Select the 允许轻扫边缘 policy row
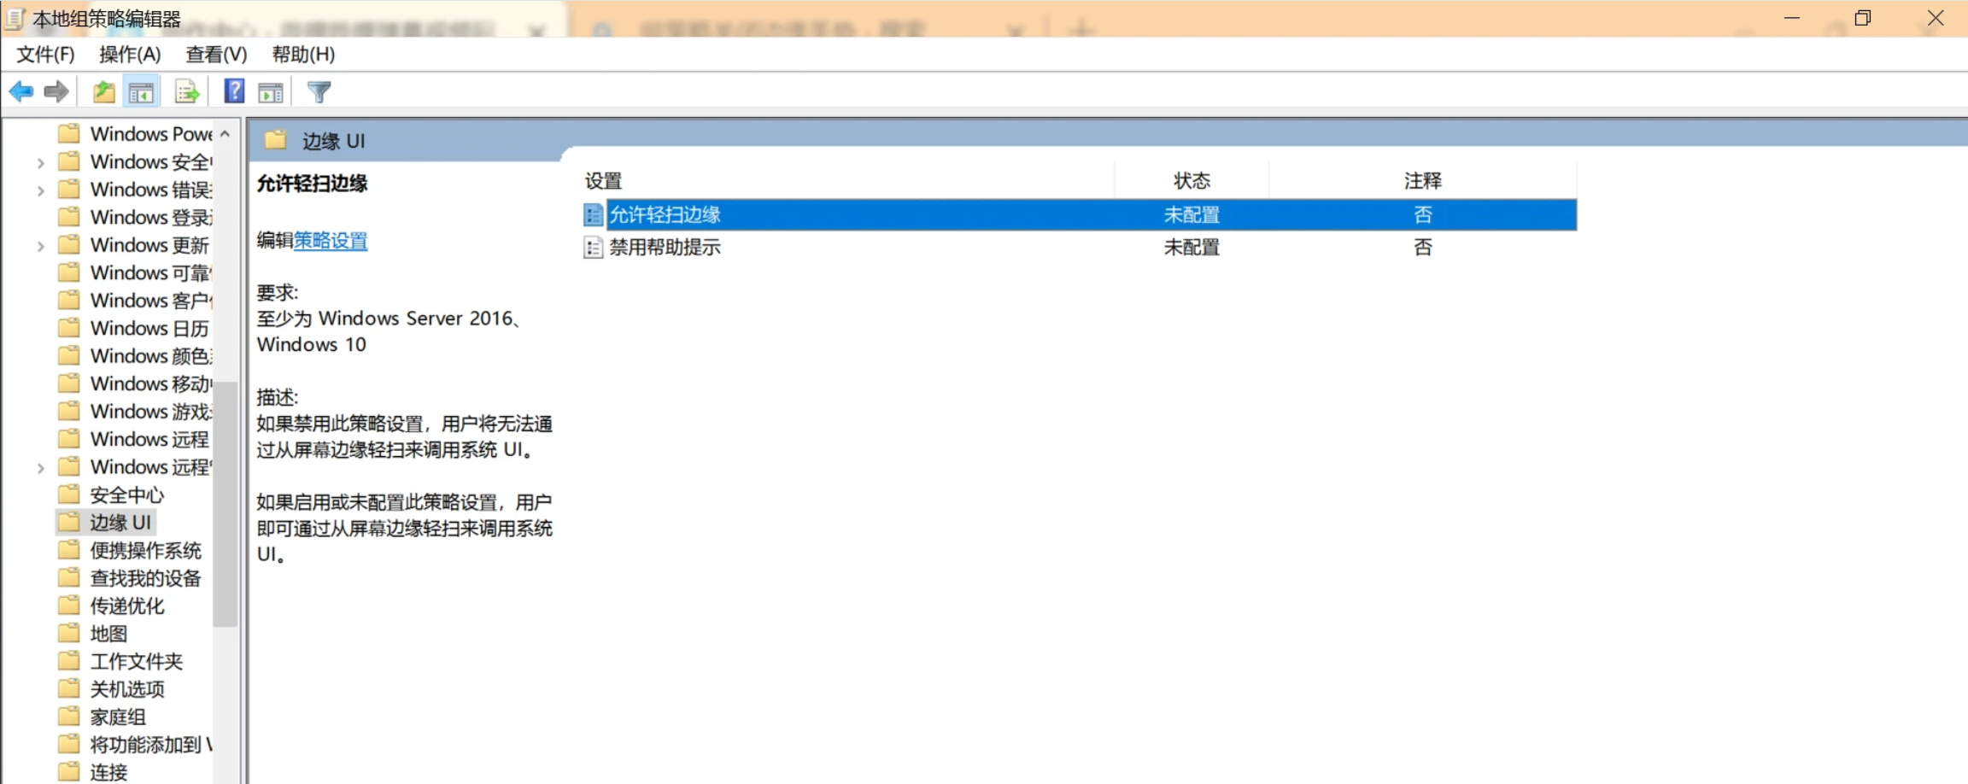Viewport: 1968px width, 784px height. click(1080, 215)
